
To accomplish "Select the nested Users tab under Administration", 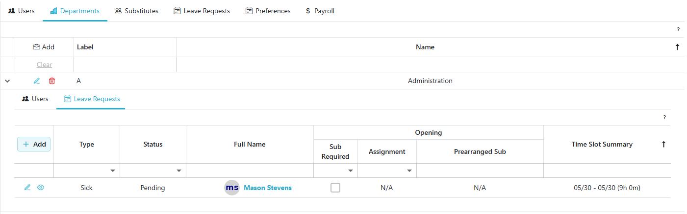I will (35, 99).
